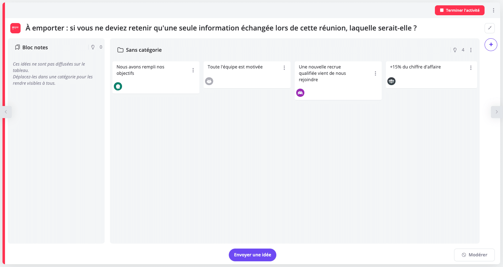Click the Modérer button
This screenshot has width=503, height=267.
point(474,255)
